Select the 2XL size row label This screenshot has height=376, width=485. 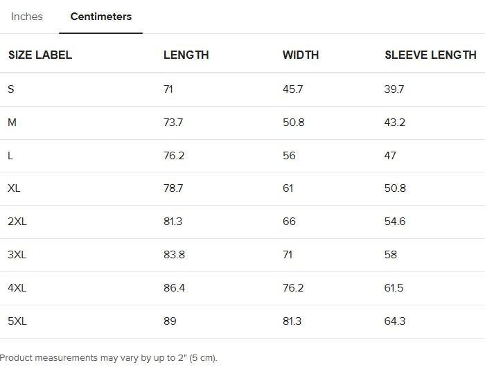click(x=17, y=222)
